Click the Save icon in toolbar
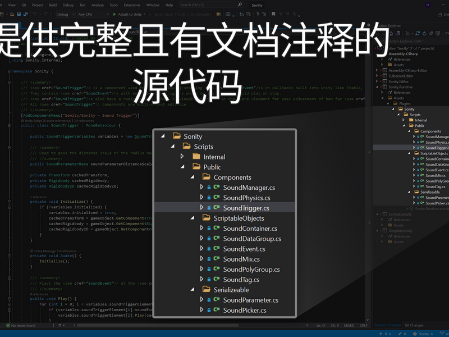The width and height of the screenshot is (449, 337). point(19,14)
